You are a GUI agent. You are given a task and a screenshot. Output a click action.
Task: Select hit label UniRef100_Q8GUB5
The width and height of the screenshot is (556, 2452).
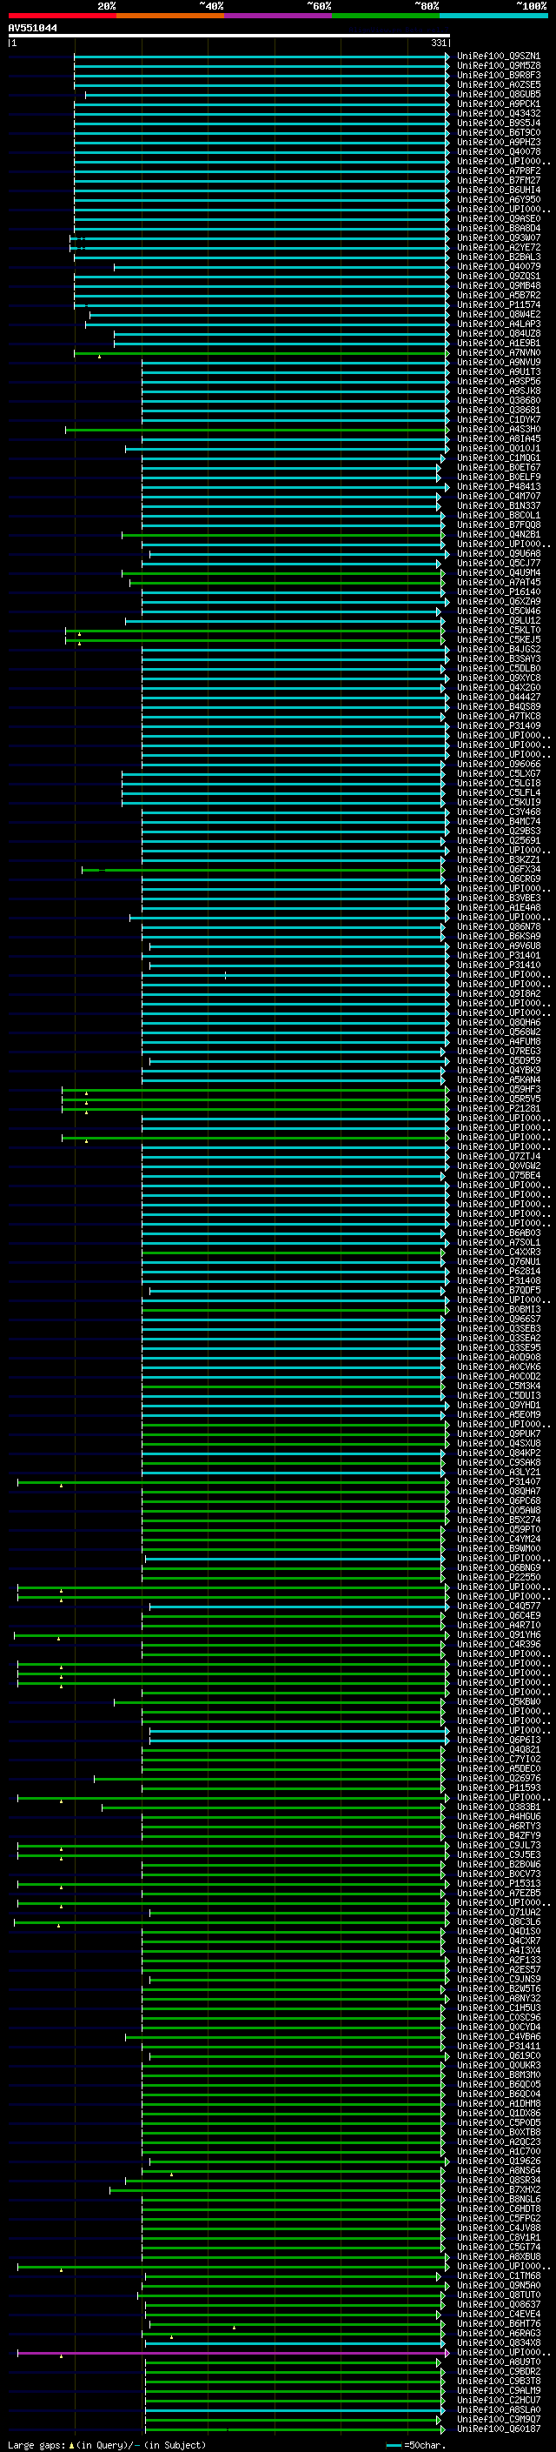[498, 94]
